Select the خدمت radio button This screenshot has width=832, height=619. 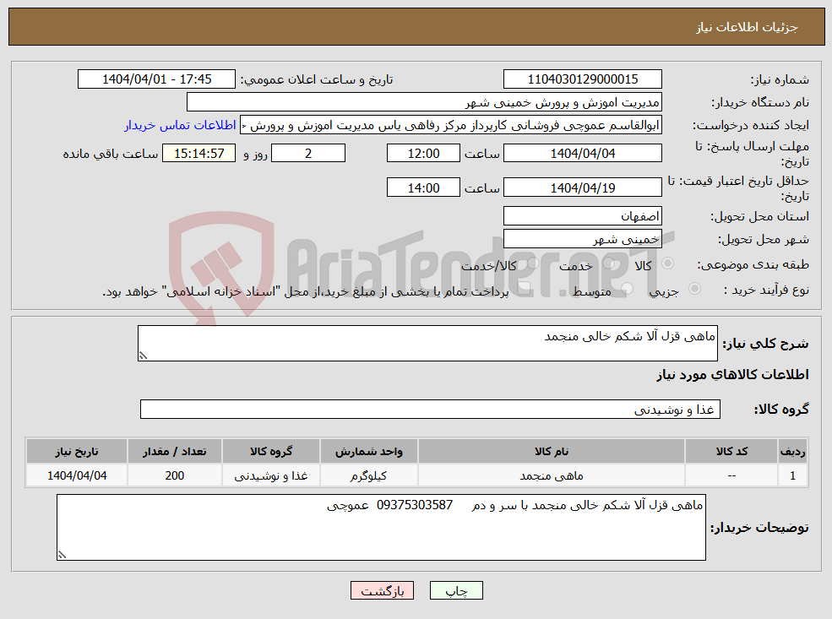(x=609, y=263)
